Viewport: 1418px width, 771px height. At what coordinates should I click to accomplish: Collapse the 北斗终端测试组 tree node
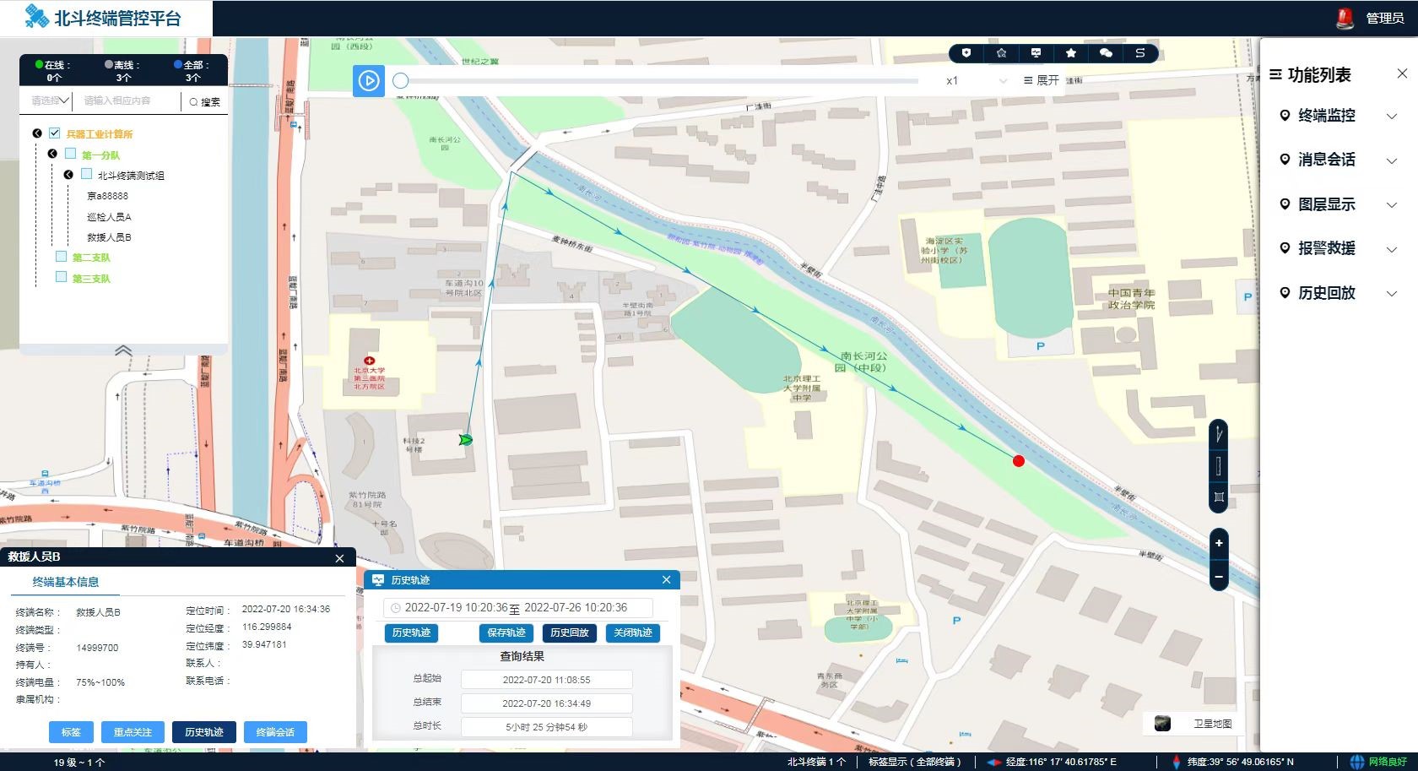pos(68,175)
